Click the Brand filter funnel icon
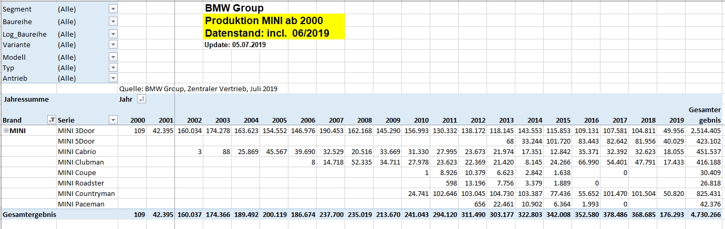725x229 pixels. click(51, 120)
